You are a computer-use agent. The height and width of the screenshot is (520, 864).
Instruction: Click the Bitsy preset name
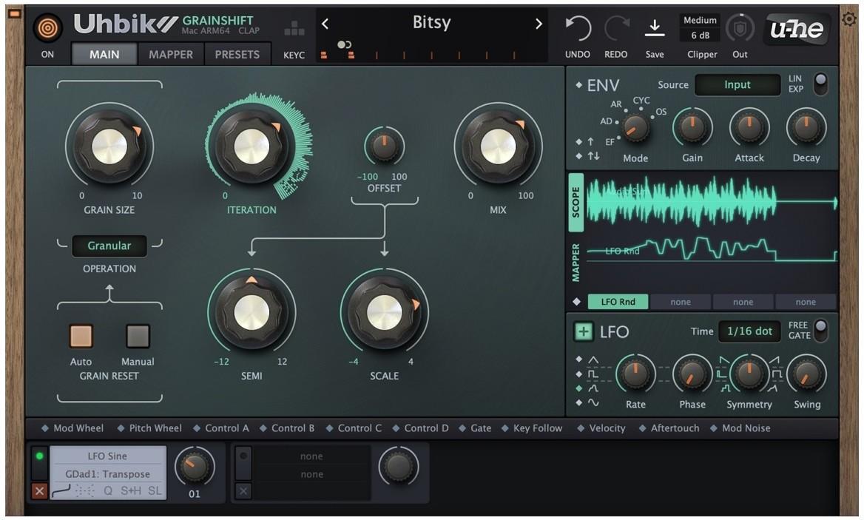coord(431,22)
